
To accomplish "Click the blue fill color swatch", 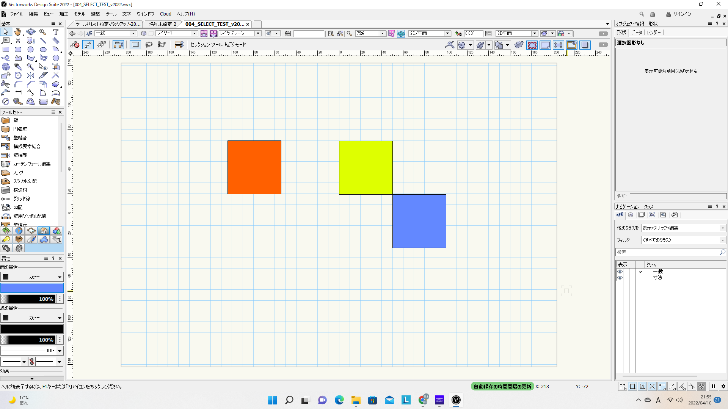I will point(32,288).
